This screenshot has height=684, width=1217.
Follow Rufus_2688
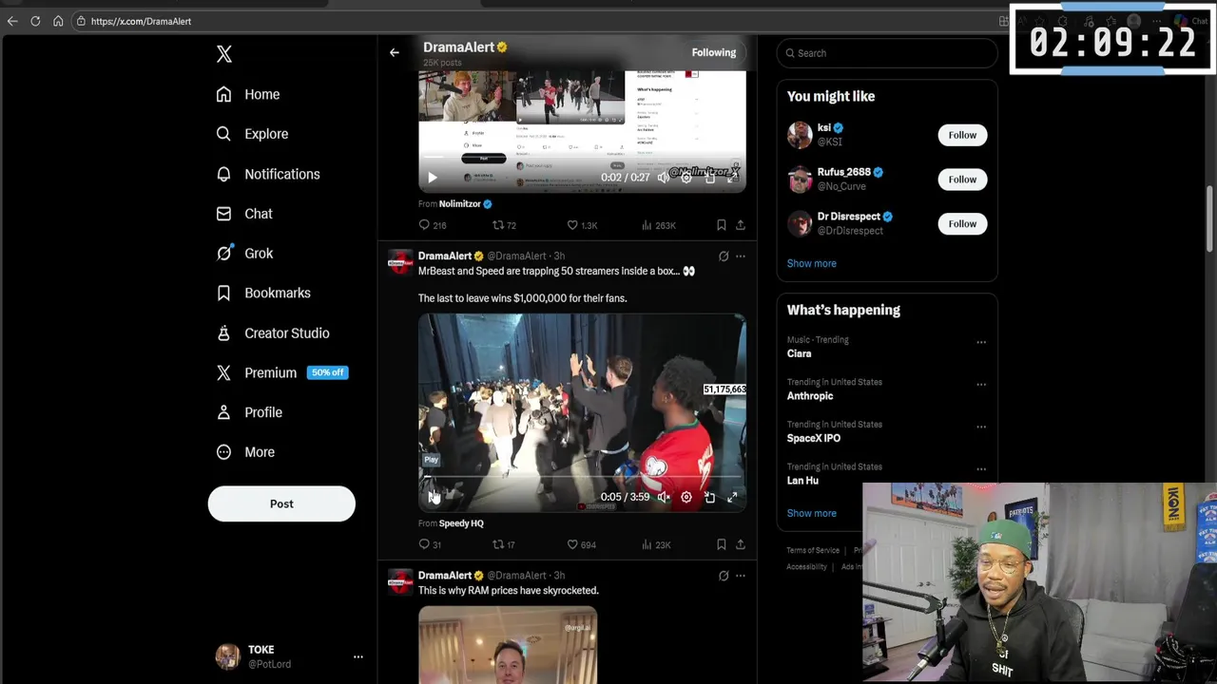coord(962,179)
